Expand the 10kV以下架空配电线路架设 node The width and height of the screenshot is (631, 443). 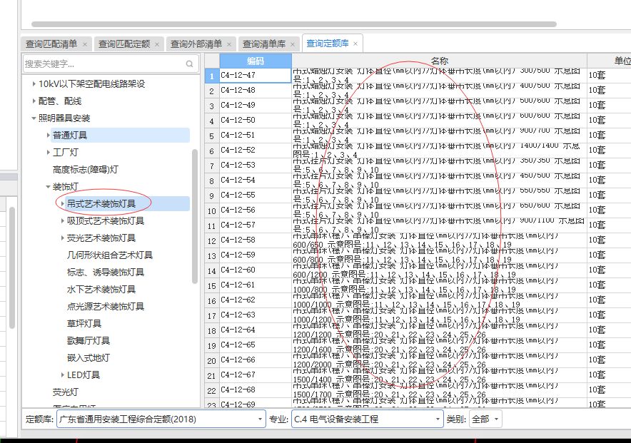click(34, 83)
